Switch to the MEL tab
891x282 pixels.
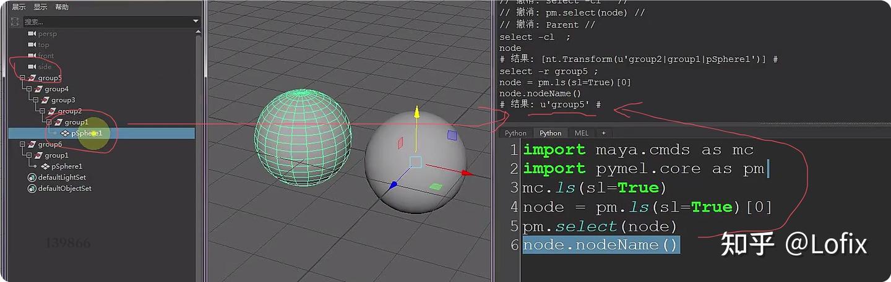[x=582, y=133]
